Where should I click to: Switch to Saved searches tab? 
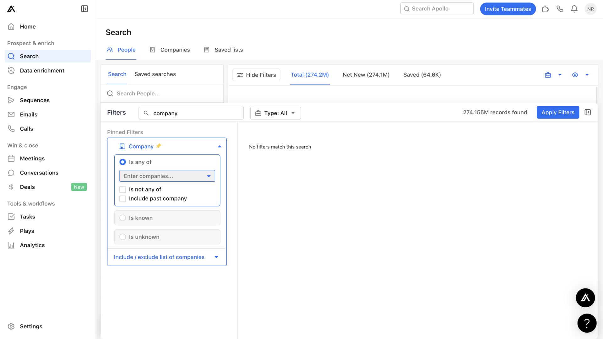(155, 74)
